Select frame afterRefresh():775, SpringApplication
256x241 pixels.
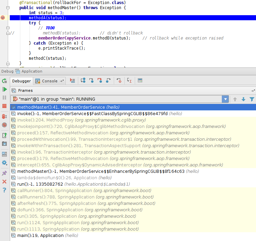[133, 204]
